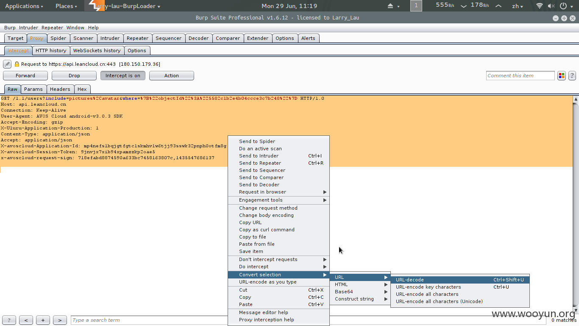Switch to the Extender tab
Image resolution: width=579 pixels, height=326 pixels.
tap(258, 38)
